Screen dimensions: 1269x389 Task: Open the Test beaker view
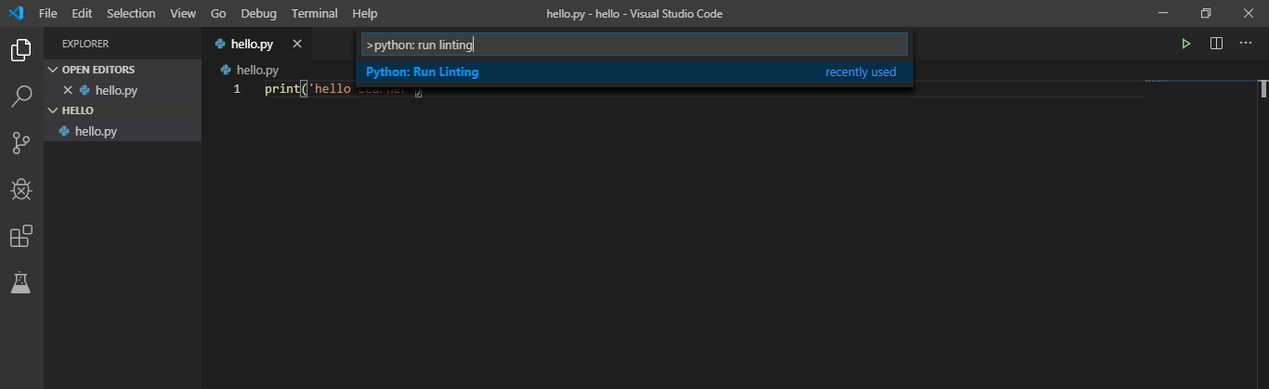click(20, 283)
